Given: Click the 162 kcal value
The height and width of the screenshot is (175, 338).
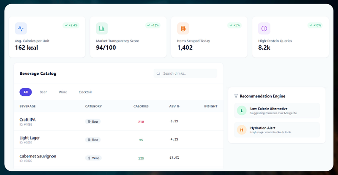Looking at the screenshot, I should click(26, 48).
